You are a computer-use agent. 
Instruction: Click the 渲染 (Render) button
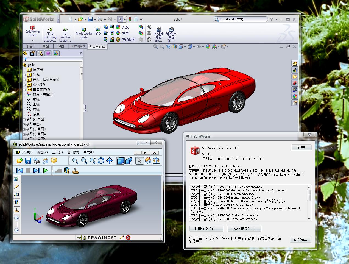pos(98,31)
